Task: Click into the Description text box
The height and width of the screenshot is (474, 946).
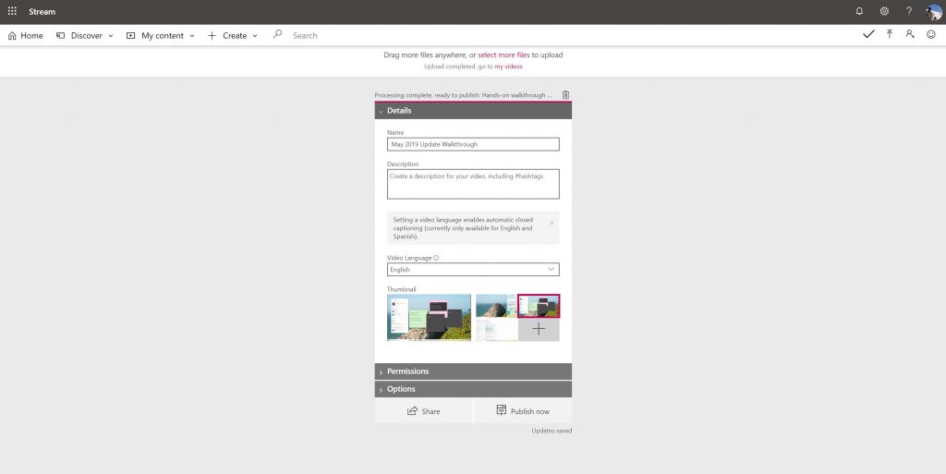Action: point(473,184)
